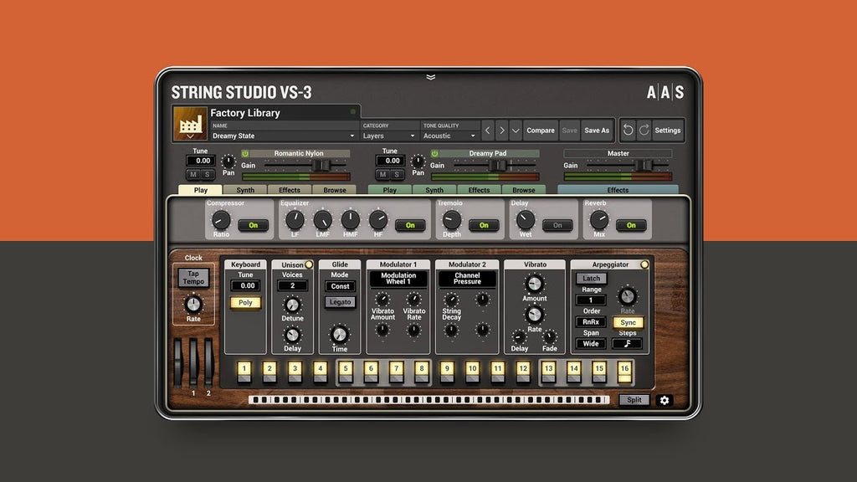Toggle Tremolo On button
The width and height of the screenshot is (857, 482).
point(484,225)
